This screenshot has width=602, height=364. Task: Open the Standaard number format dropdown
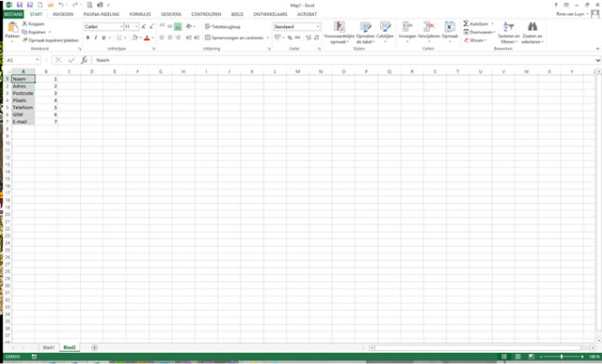(x=318, y=27)
